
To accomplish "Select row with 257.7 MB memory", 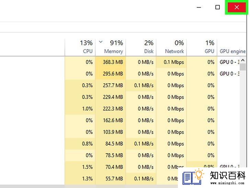I will [x=123, y=85].
